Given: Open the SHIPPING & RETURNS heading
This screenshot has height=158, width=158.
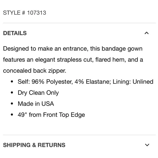Looking at the screenshot, I should 34,145.
